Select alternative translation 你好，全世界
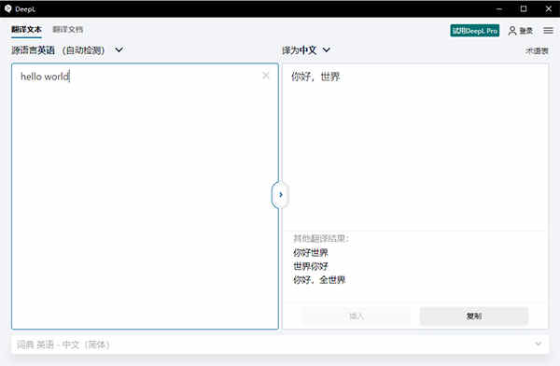The image size is (560, 366). point(319,280)
